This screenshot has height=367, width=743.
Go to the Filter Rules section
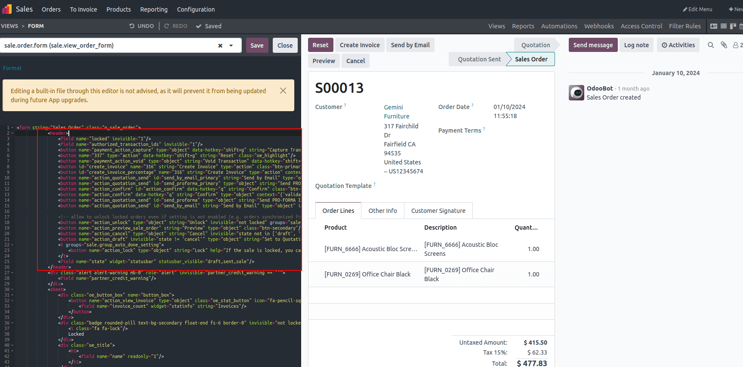click(x=685, y=26)
